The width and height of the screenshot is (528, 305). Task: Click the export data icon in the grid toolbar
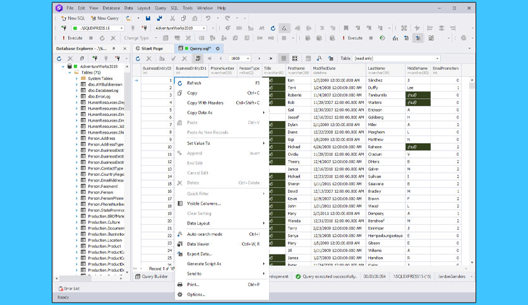[x=331, y=59]
